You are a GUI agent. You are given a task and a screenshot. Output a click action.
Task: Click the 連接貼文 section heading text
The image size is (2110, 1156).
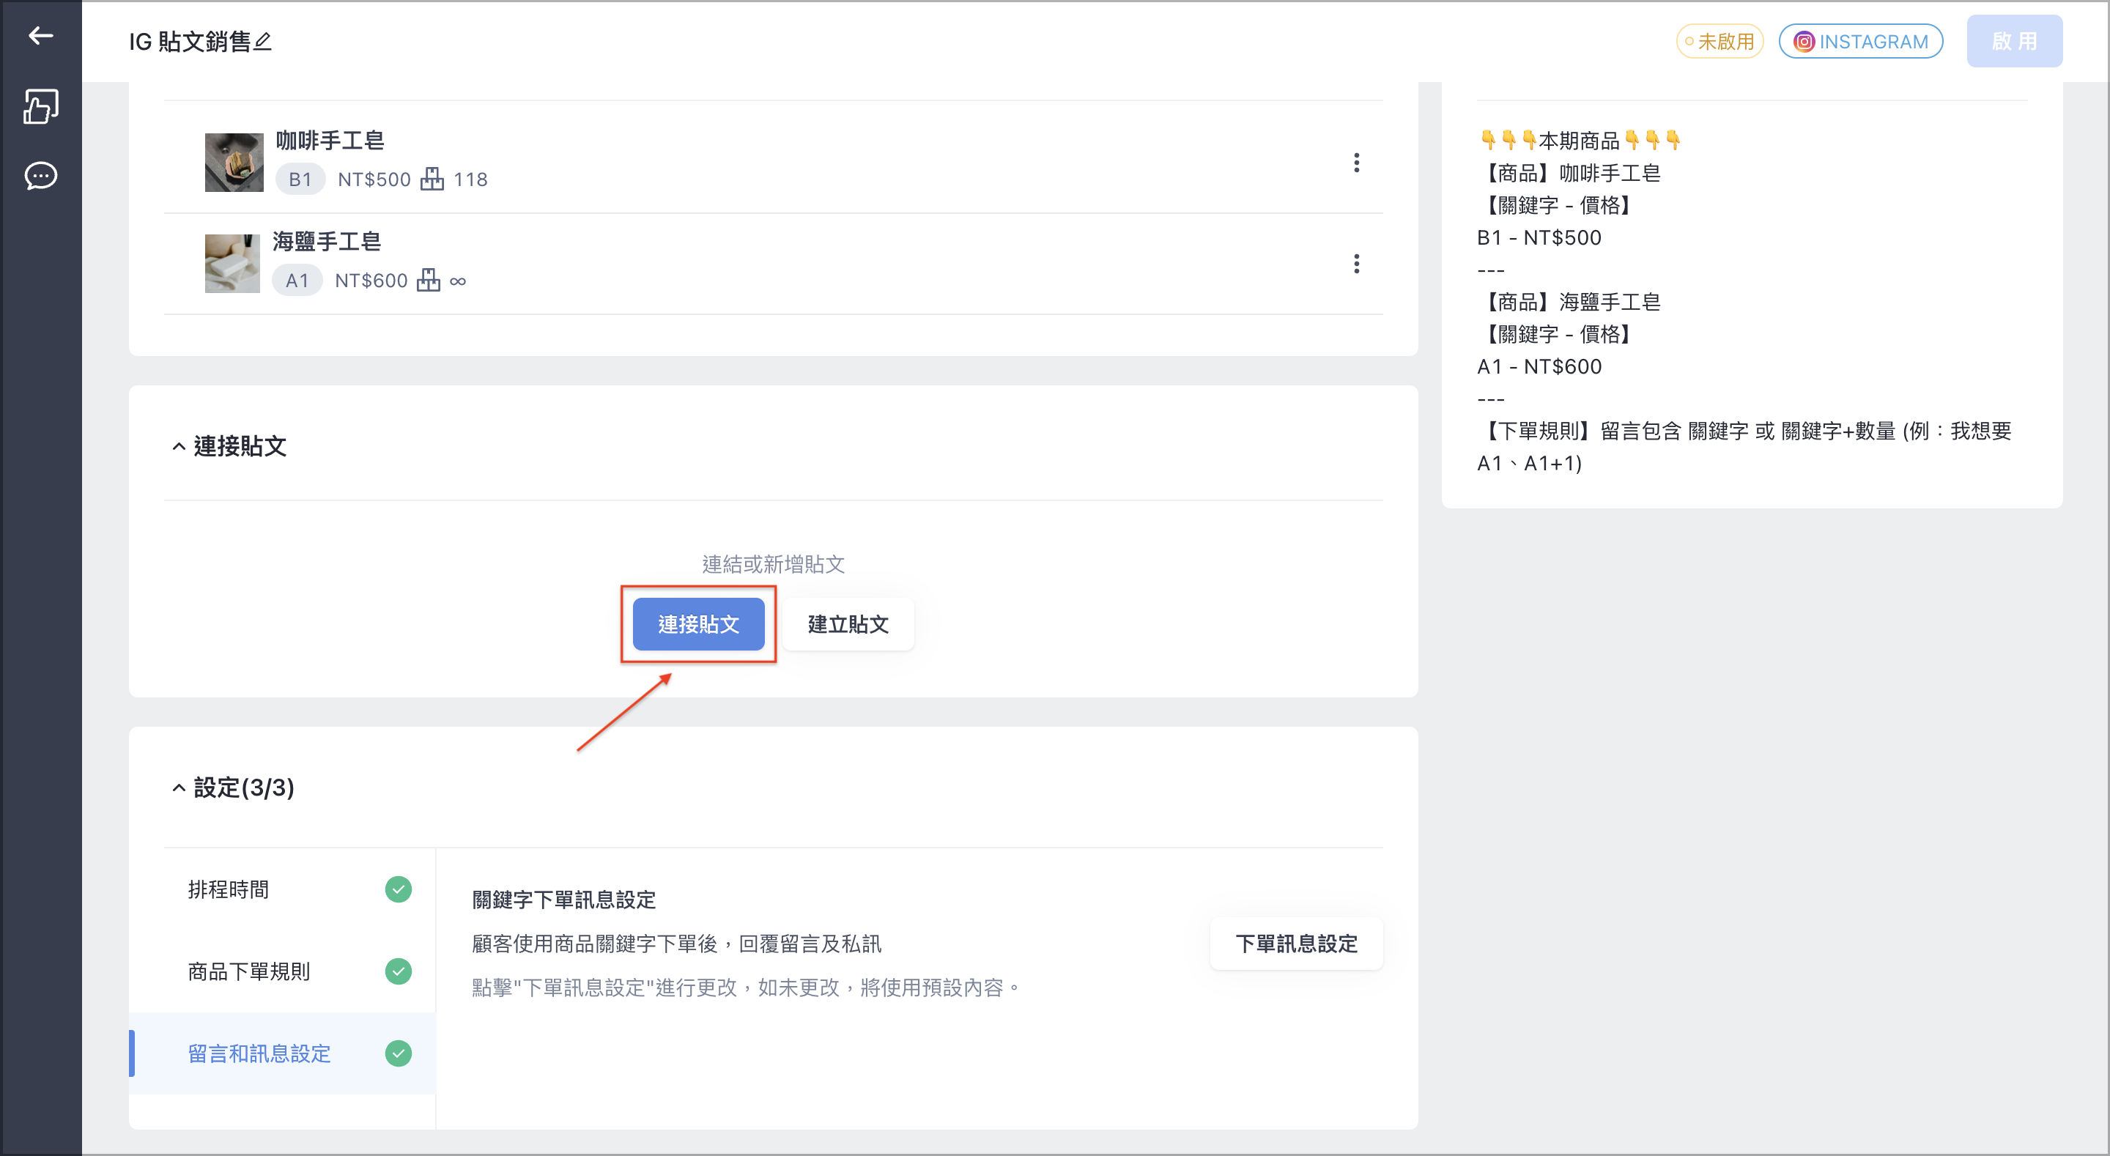240,447
